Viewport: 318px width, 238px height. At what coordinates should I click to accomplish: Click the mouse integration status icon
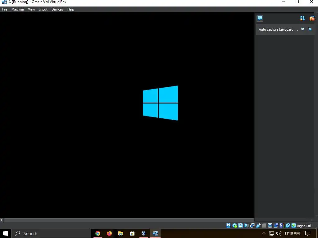pyautogui.click(x=288, y=226)
